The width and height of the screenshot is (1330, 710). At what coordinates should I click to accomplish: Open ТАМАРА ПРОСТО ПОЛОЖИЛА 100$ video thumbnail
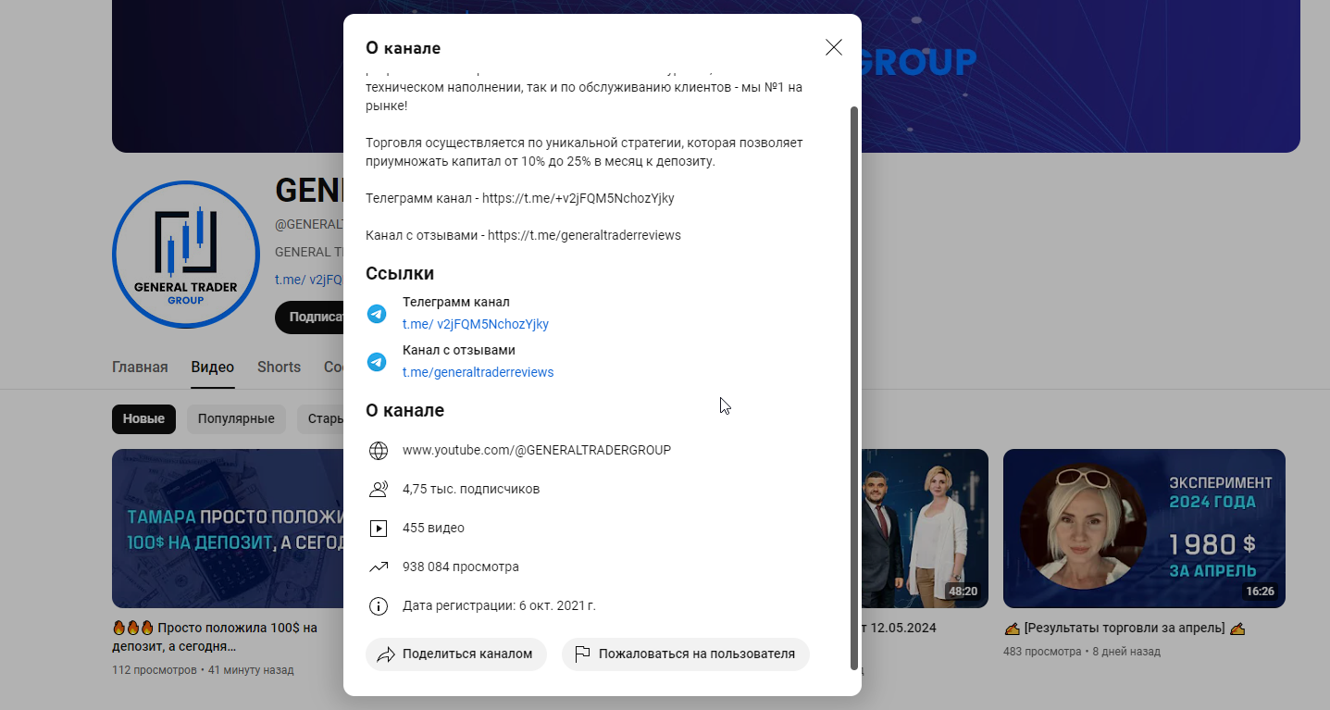coord(228,529)
